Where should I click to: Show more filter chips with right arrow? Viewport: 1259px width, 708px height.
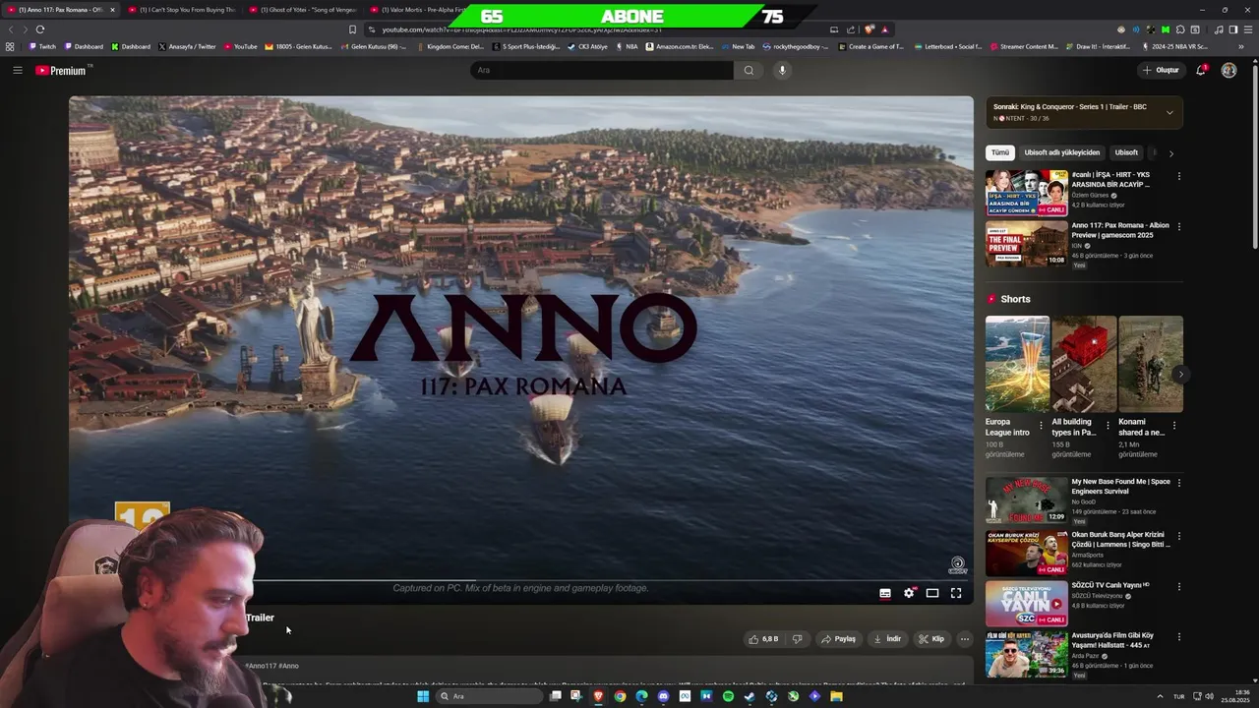(x=1170, y=153)
